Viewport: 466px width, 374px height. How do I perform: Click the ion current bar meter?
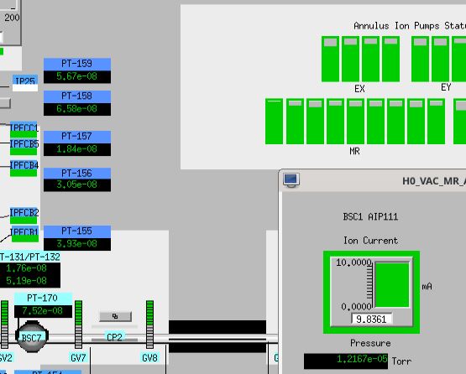click(x=392, y=285)
